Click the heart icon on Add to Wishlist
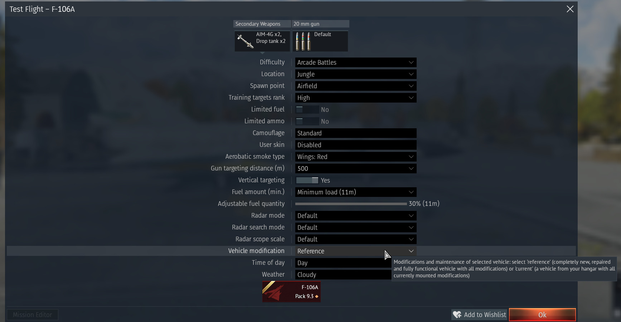The image size is (621, 322). 457,314
